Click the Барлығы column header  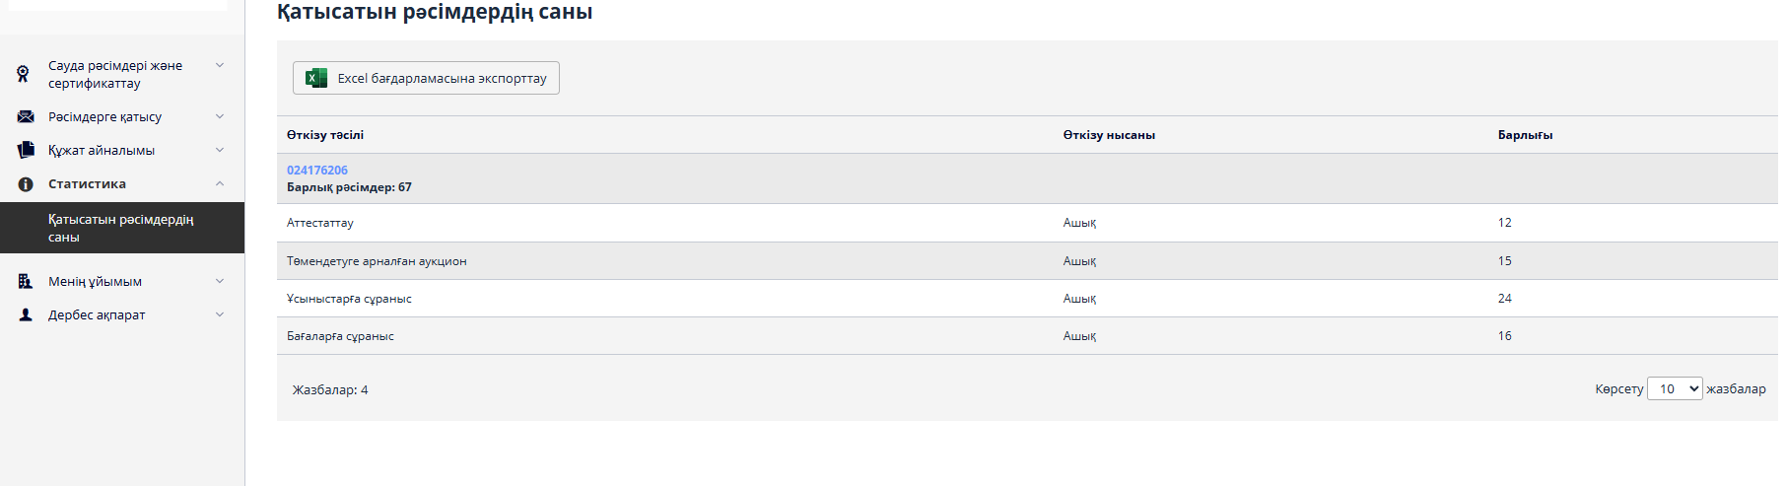tap(1525, 135)
